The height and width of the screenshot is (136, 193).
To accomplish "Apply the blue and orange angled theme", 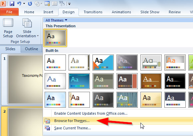I will [103, 63].
